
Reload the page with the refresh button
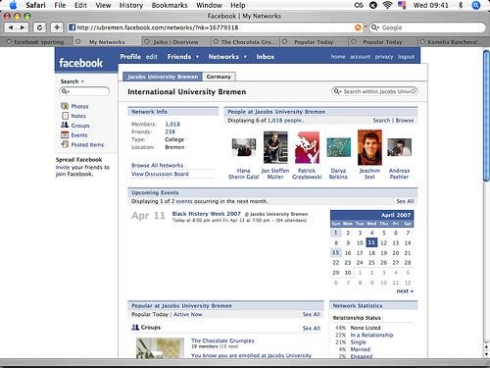(x=39, y=27)
